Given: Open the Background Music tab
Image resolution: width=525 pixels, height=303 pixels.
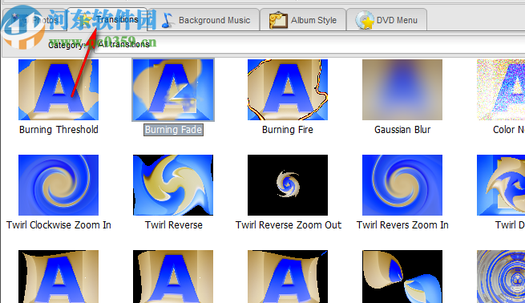Looking at the screenshot, I should (204, 20).
